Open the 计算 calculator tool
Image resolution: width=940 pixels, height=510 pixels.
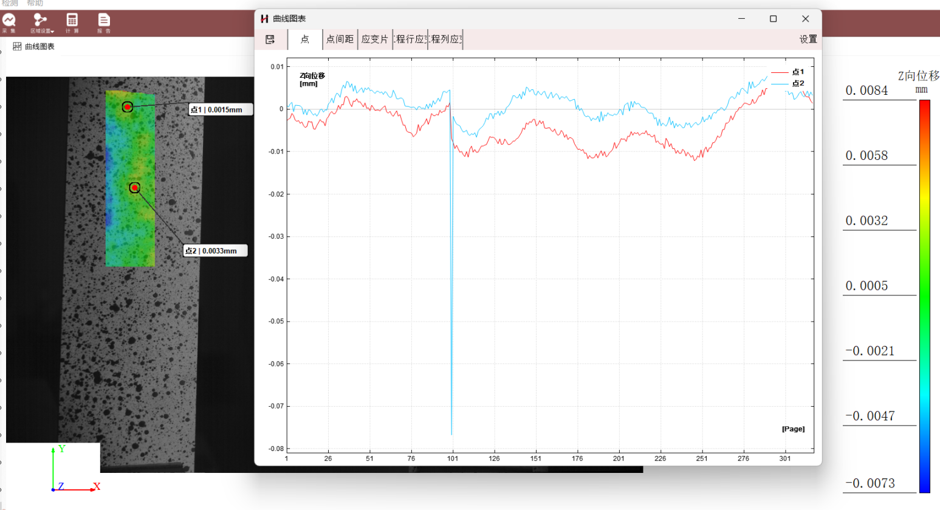coord(72,21)
